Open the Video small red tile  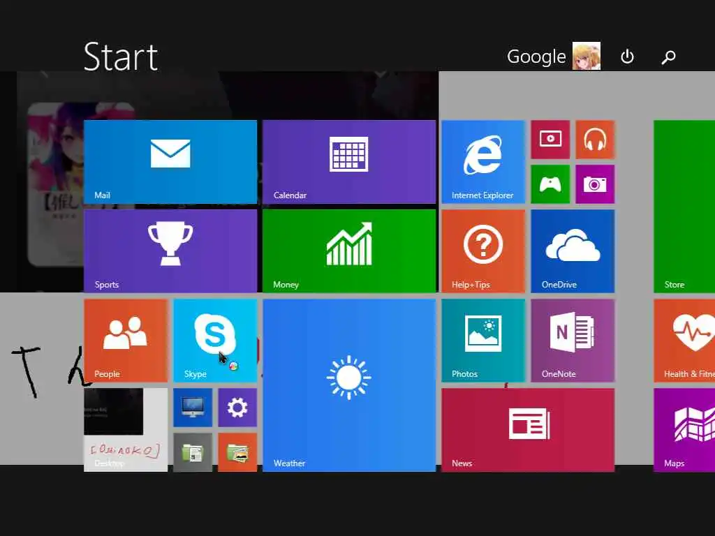coord(550,140)
